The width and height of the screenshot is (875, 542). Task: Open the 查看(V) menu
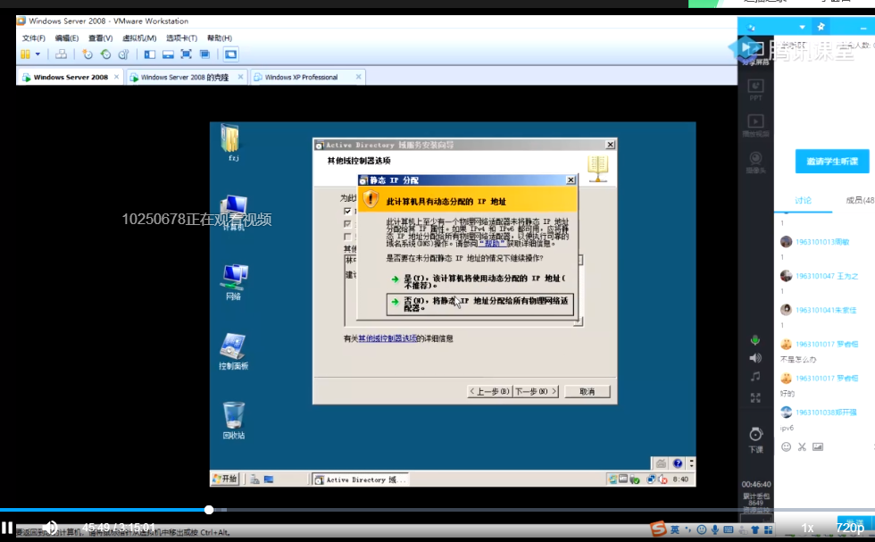click(100, 38)
